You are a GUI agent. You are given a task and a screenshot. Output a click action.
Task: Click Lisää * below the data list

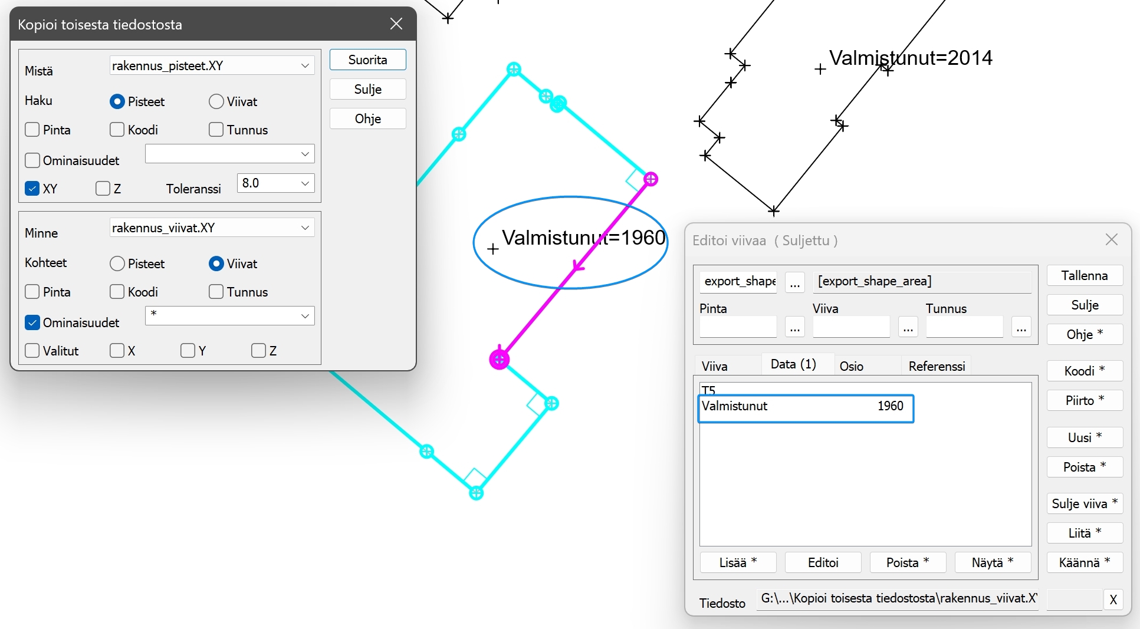pos(738,562)
